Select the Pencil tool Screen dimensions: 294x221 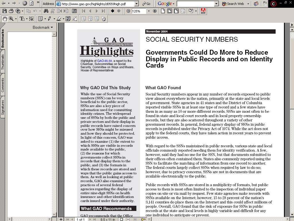coord(49,19)
